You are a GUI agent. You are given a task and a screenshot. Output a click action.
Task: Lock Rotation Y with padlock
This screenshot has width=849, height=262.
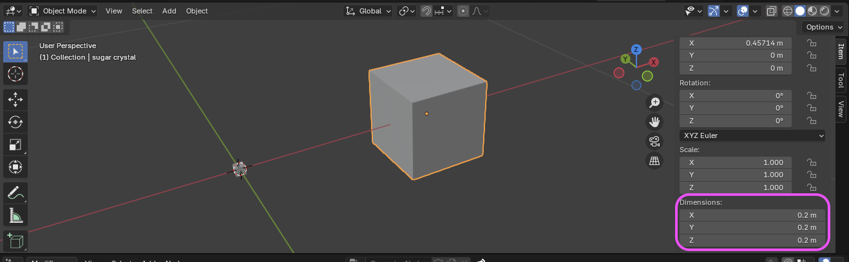coord(812,108)
